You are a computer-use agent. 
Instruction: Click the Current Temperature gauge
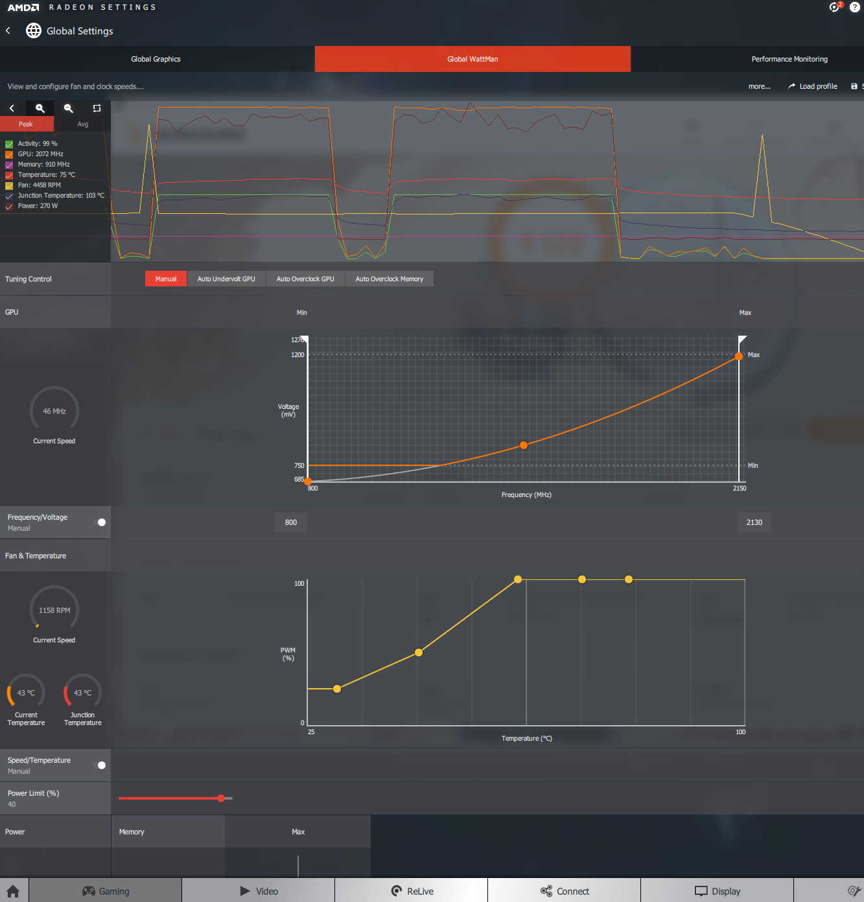[x=26, y=693]
